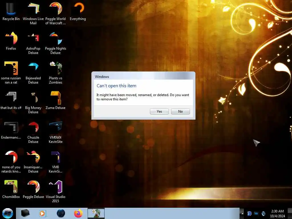Image resolution: width=292 pixels, height=219 pixels.
Task: Show hidden system tray icons
Action: [x=242, y=213]
